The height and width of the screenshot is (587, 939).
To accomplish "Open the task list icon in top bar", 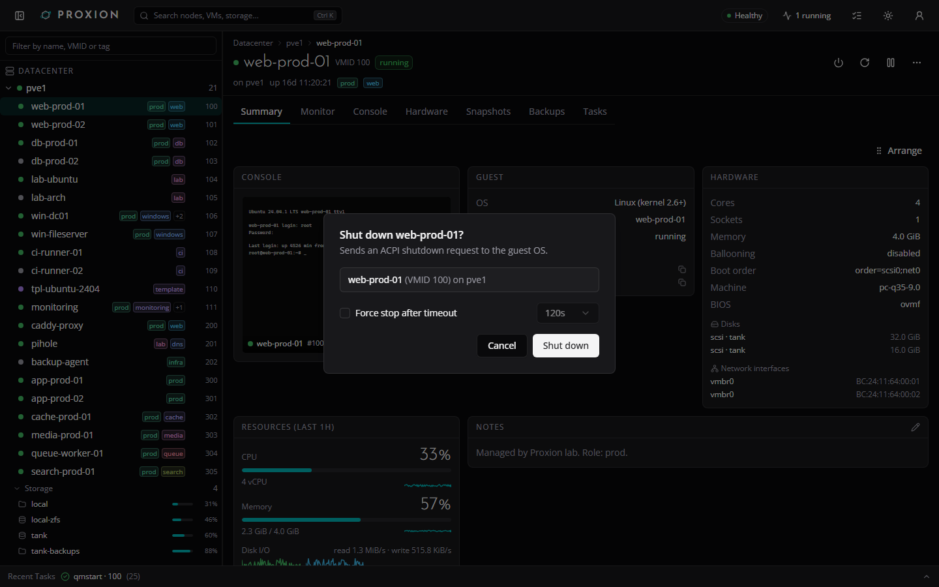I will tap(857, 16).
